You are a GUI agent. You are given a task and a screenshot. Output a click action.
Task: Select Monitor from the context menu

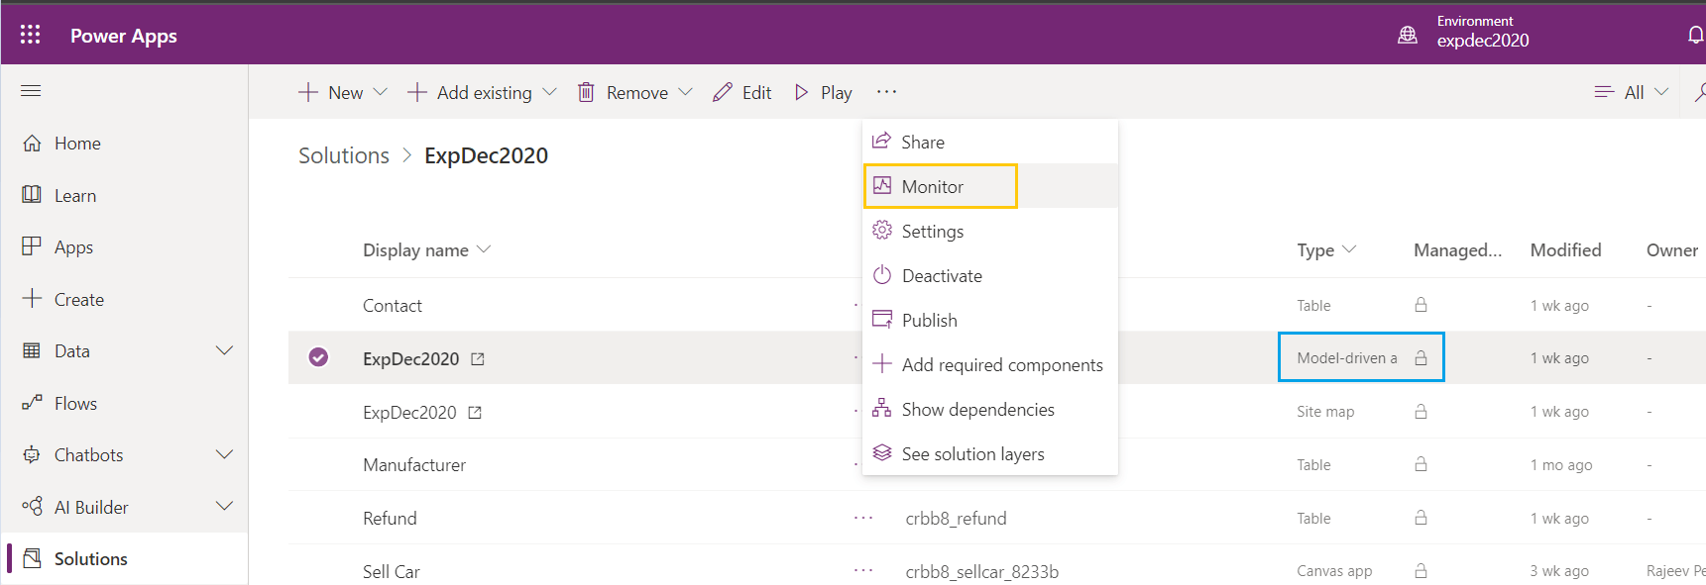990,186
